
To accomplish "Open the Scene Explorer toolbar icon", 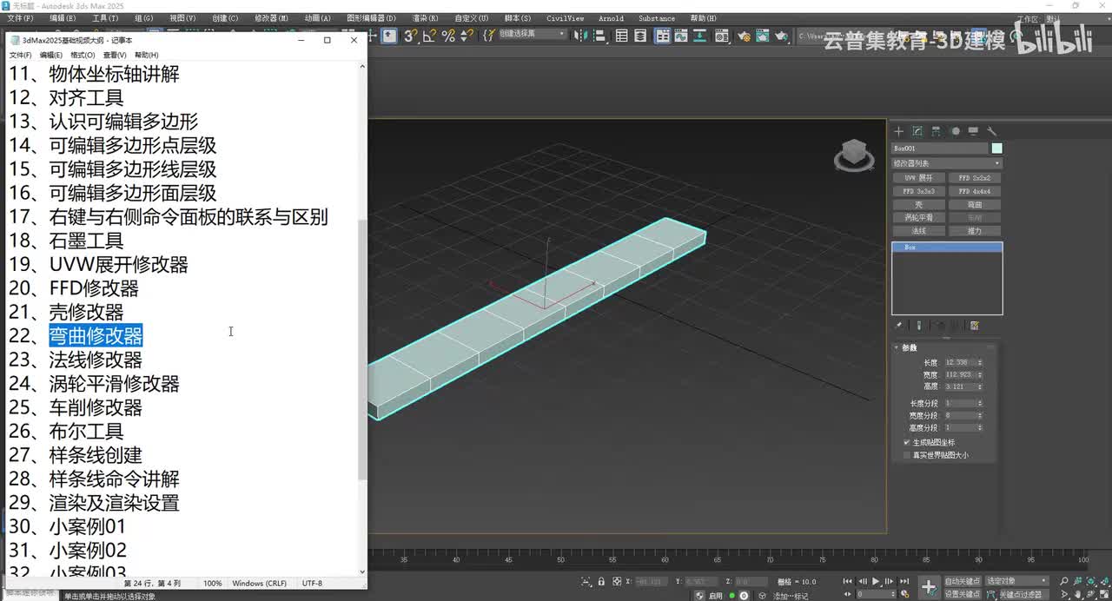I will [x=622, y=36].
